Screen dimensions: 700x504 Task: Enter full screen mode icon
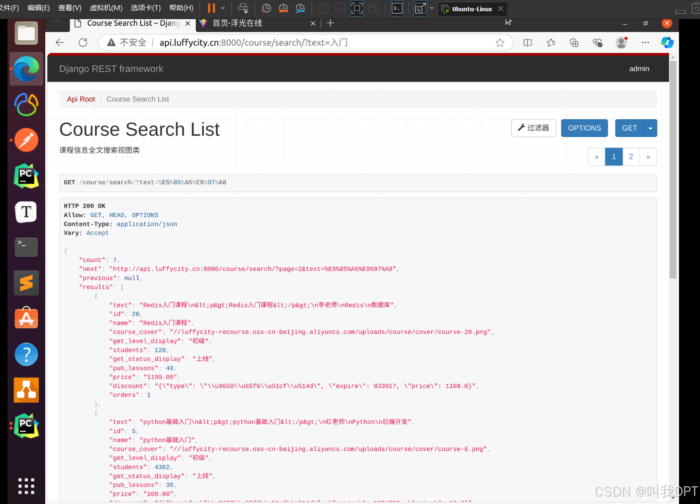pyautogui.click(x=357, y=8)
